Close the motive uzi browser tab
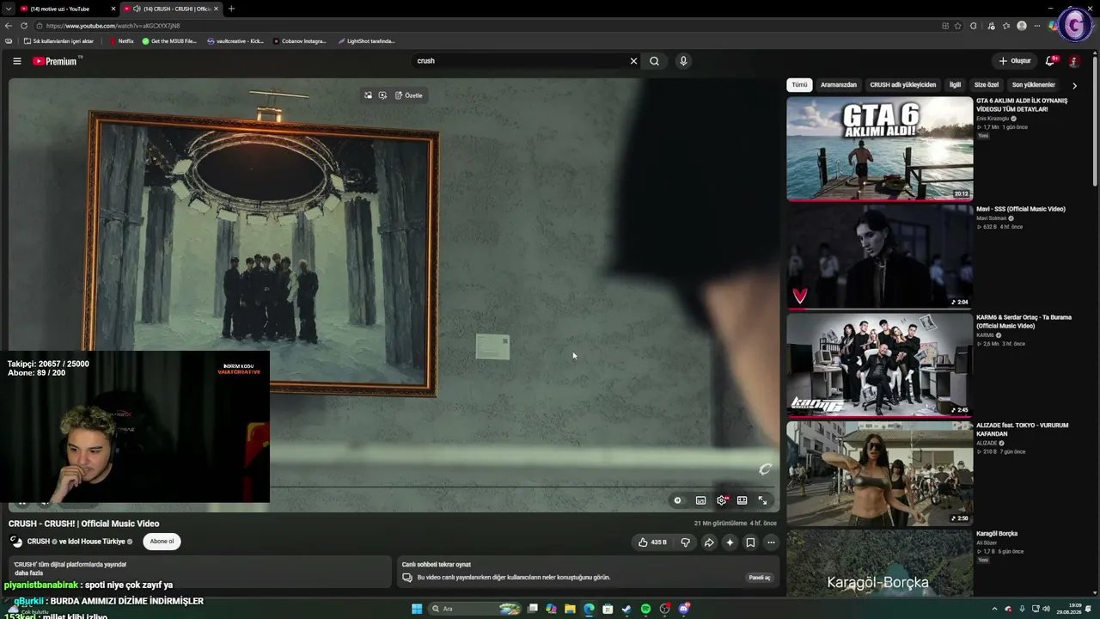 (113, 9)
